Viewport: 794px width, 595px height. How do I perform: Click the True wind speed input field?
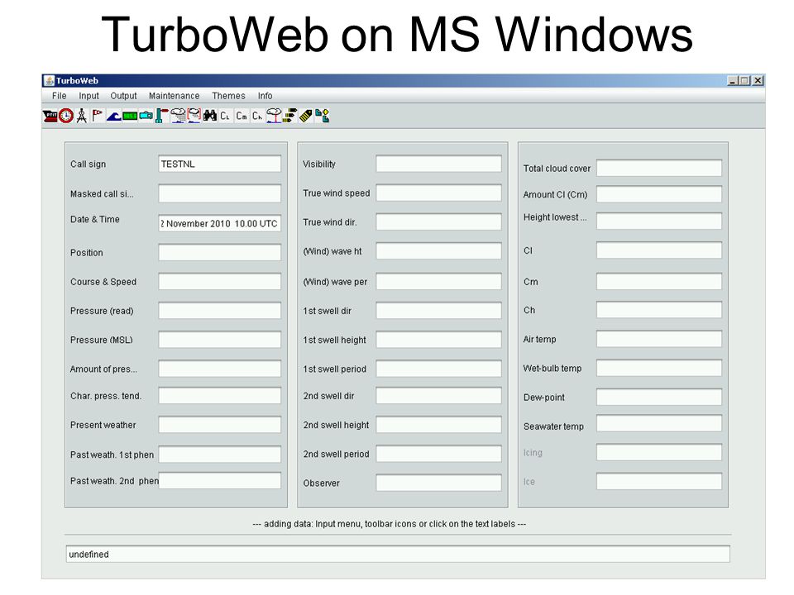coord(438,193)
